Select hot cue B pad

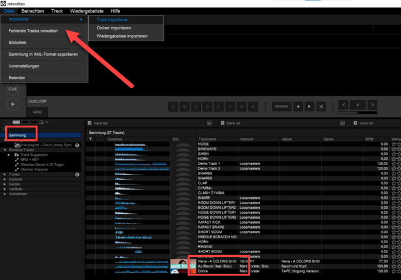tap(185, 106)
